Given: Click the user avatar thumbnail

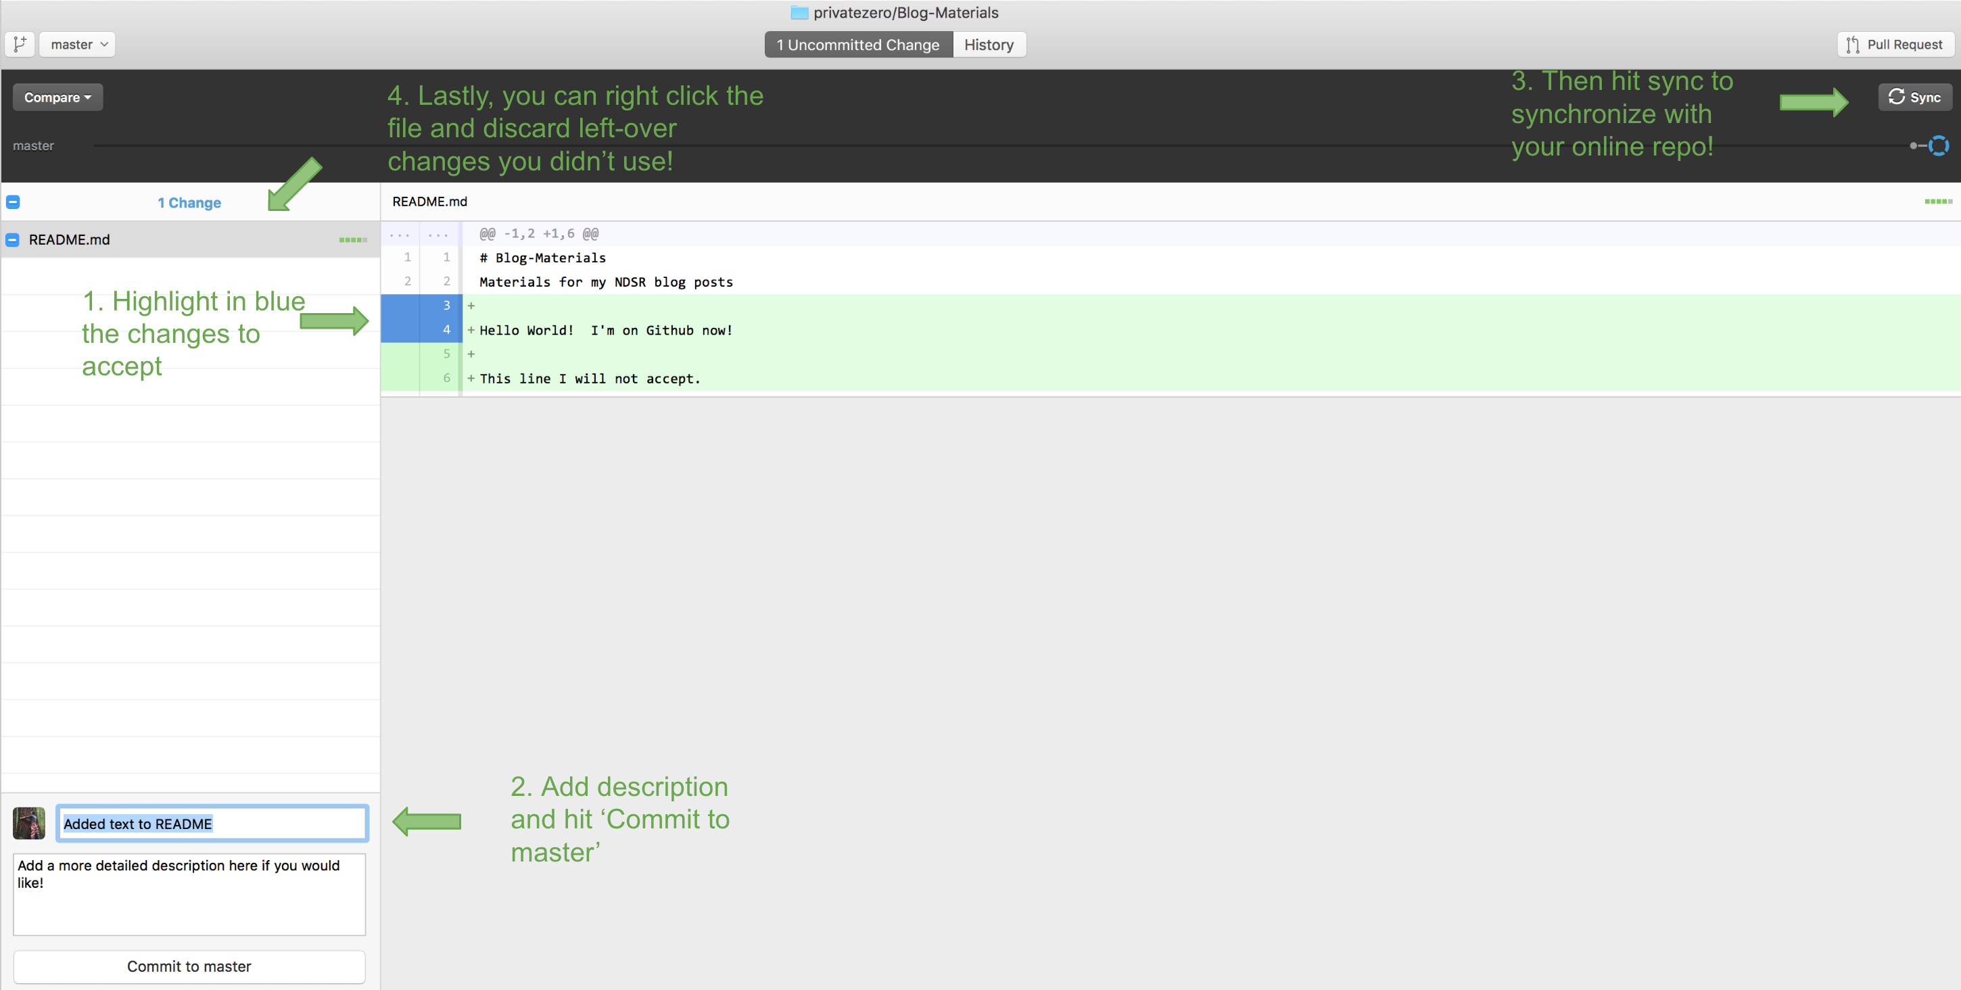Looking at the screenshot, I should [29, 823].
